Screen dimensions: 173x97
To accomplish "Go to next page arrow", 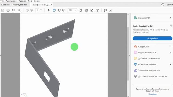I will [x=31, y=10].
